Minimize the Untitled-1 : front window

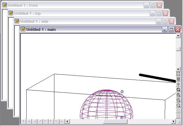tap(146, 5)
